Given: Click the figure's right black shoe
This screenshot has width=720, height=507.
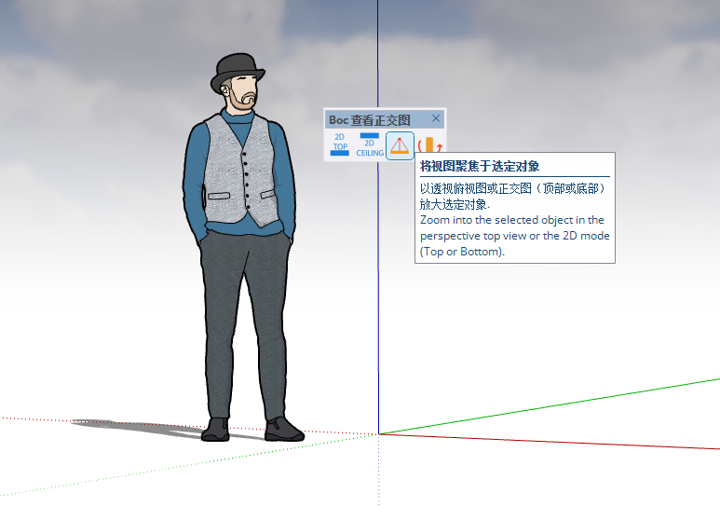Looking at the screenshot, I should [x=284, y=430].
